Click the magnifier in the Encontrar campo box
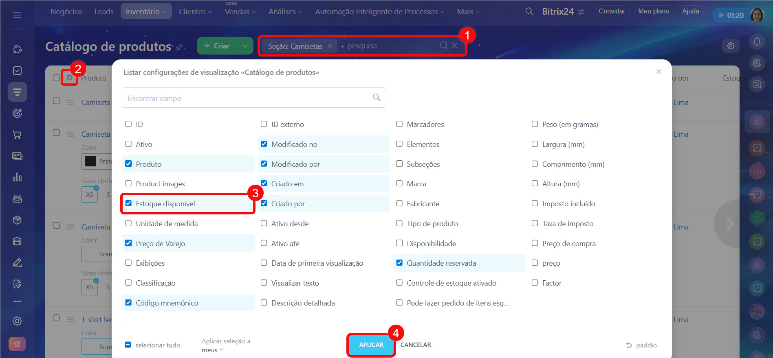 coord(377,98)
